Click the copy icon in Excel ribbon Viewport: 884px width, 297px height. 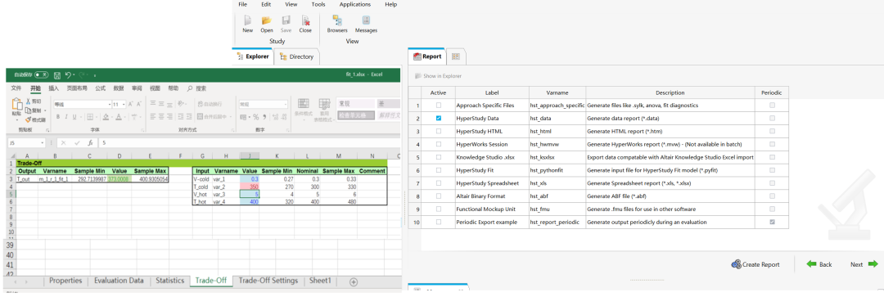click(28, 110)
